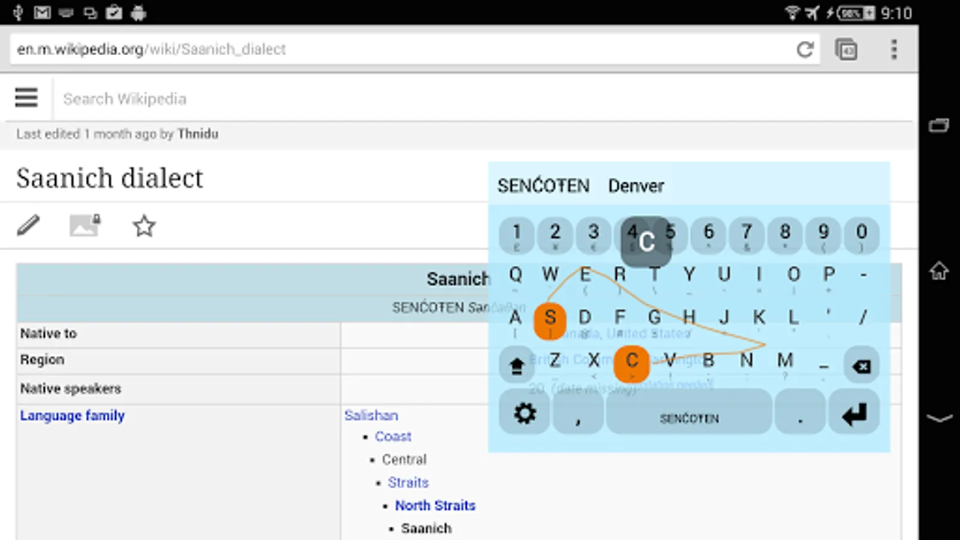Viewport: 960px width, 540px height.
Task: Open keyboard settings gear
Action: click(524, 413)
